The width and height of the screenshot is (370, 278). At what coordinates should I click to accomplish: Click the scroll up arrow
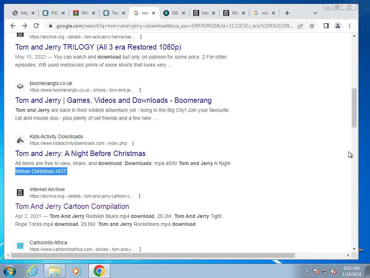pos(354,36)
